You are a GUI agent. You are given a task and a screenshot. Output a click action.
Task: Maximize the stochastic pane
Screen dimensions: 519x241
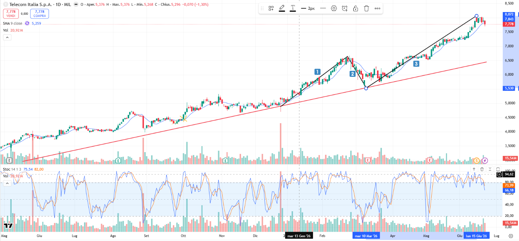(x=498, y=169)
